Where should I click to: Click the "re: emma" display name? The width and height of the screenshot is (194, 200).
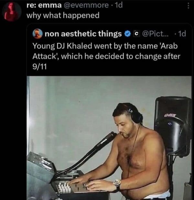[44, 5]
